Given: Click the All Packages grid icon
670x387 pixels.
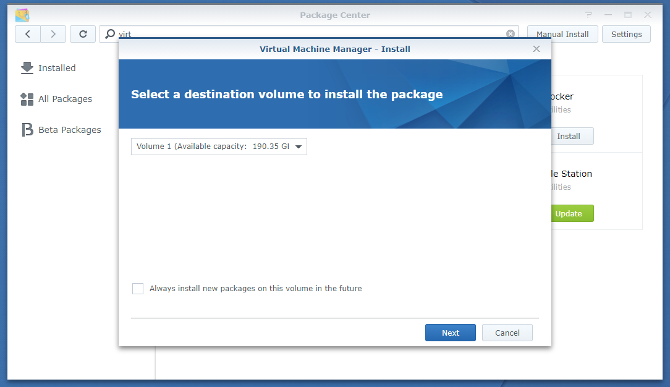Looking at the screenshot, I should coord(27,99).
